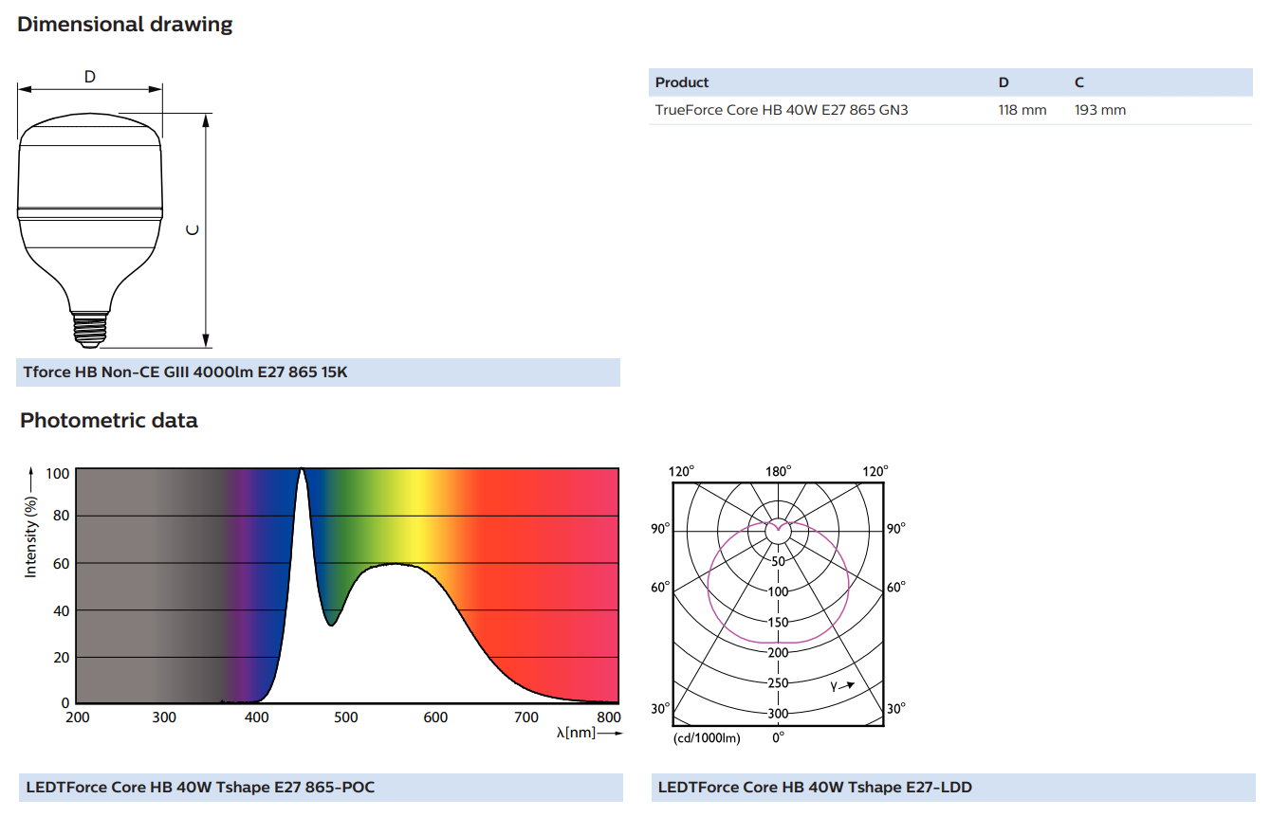Viewport: 1271px width, 817px height.
Task: Click the γ arrow symbol in polar diagram
Action: (x=842, y=686)
